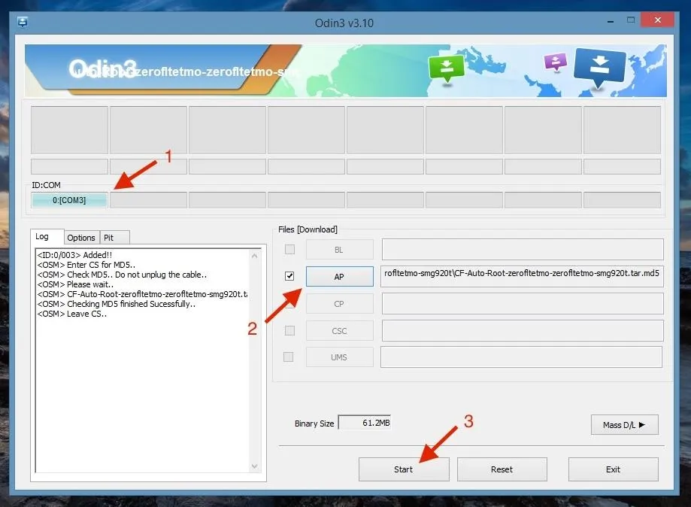The width and height of the screenshot is (691, 507).
Task: Click the UMS file path field
Action: [521, 357]
